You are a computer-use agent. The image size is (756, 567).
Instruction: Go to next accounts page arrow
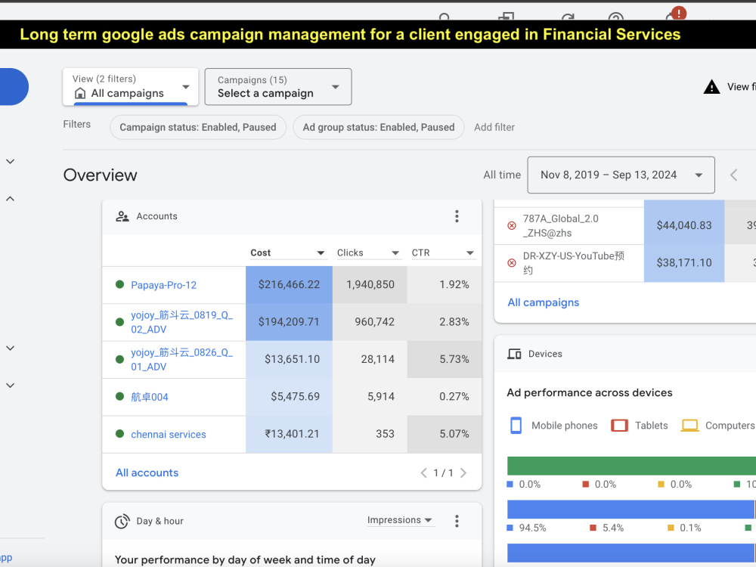(463, 473)
